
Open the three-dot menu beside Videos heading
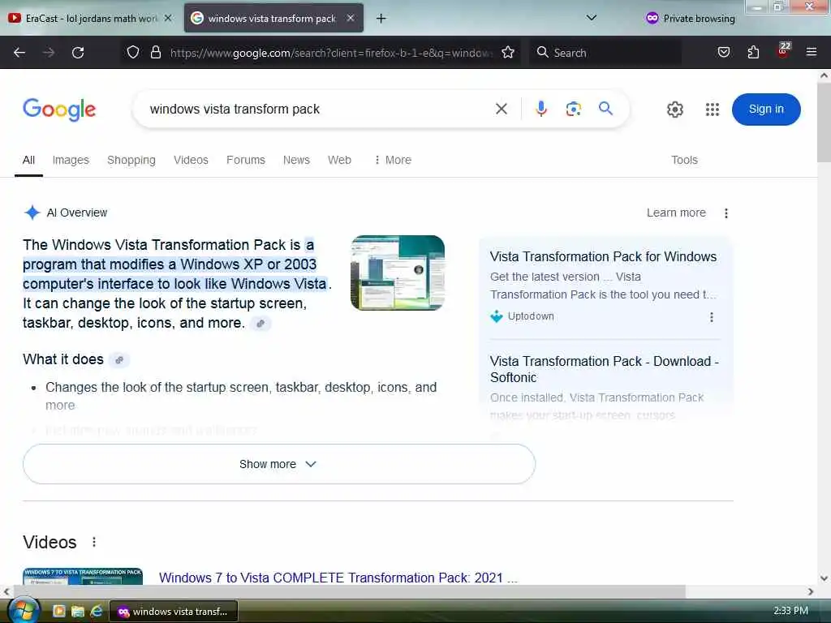tap(94, 542)
